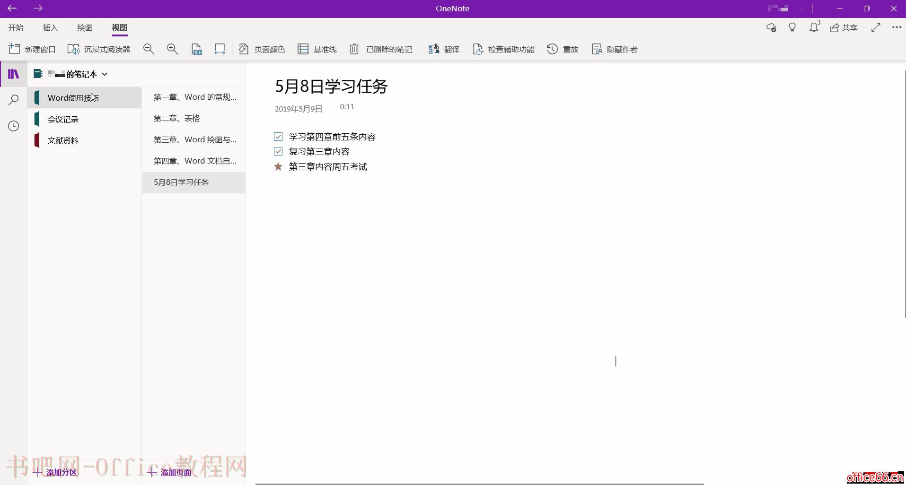The width and height of the screenshot is (906, 485).
Task: Click the lightbulb tips icon
Action: click(x=792, y=28)
